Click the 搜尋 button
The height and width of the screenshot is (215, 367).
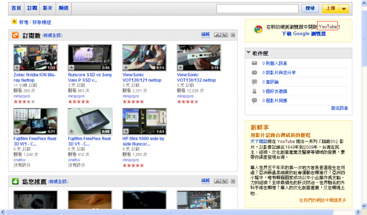click(310, 9)
